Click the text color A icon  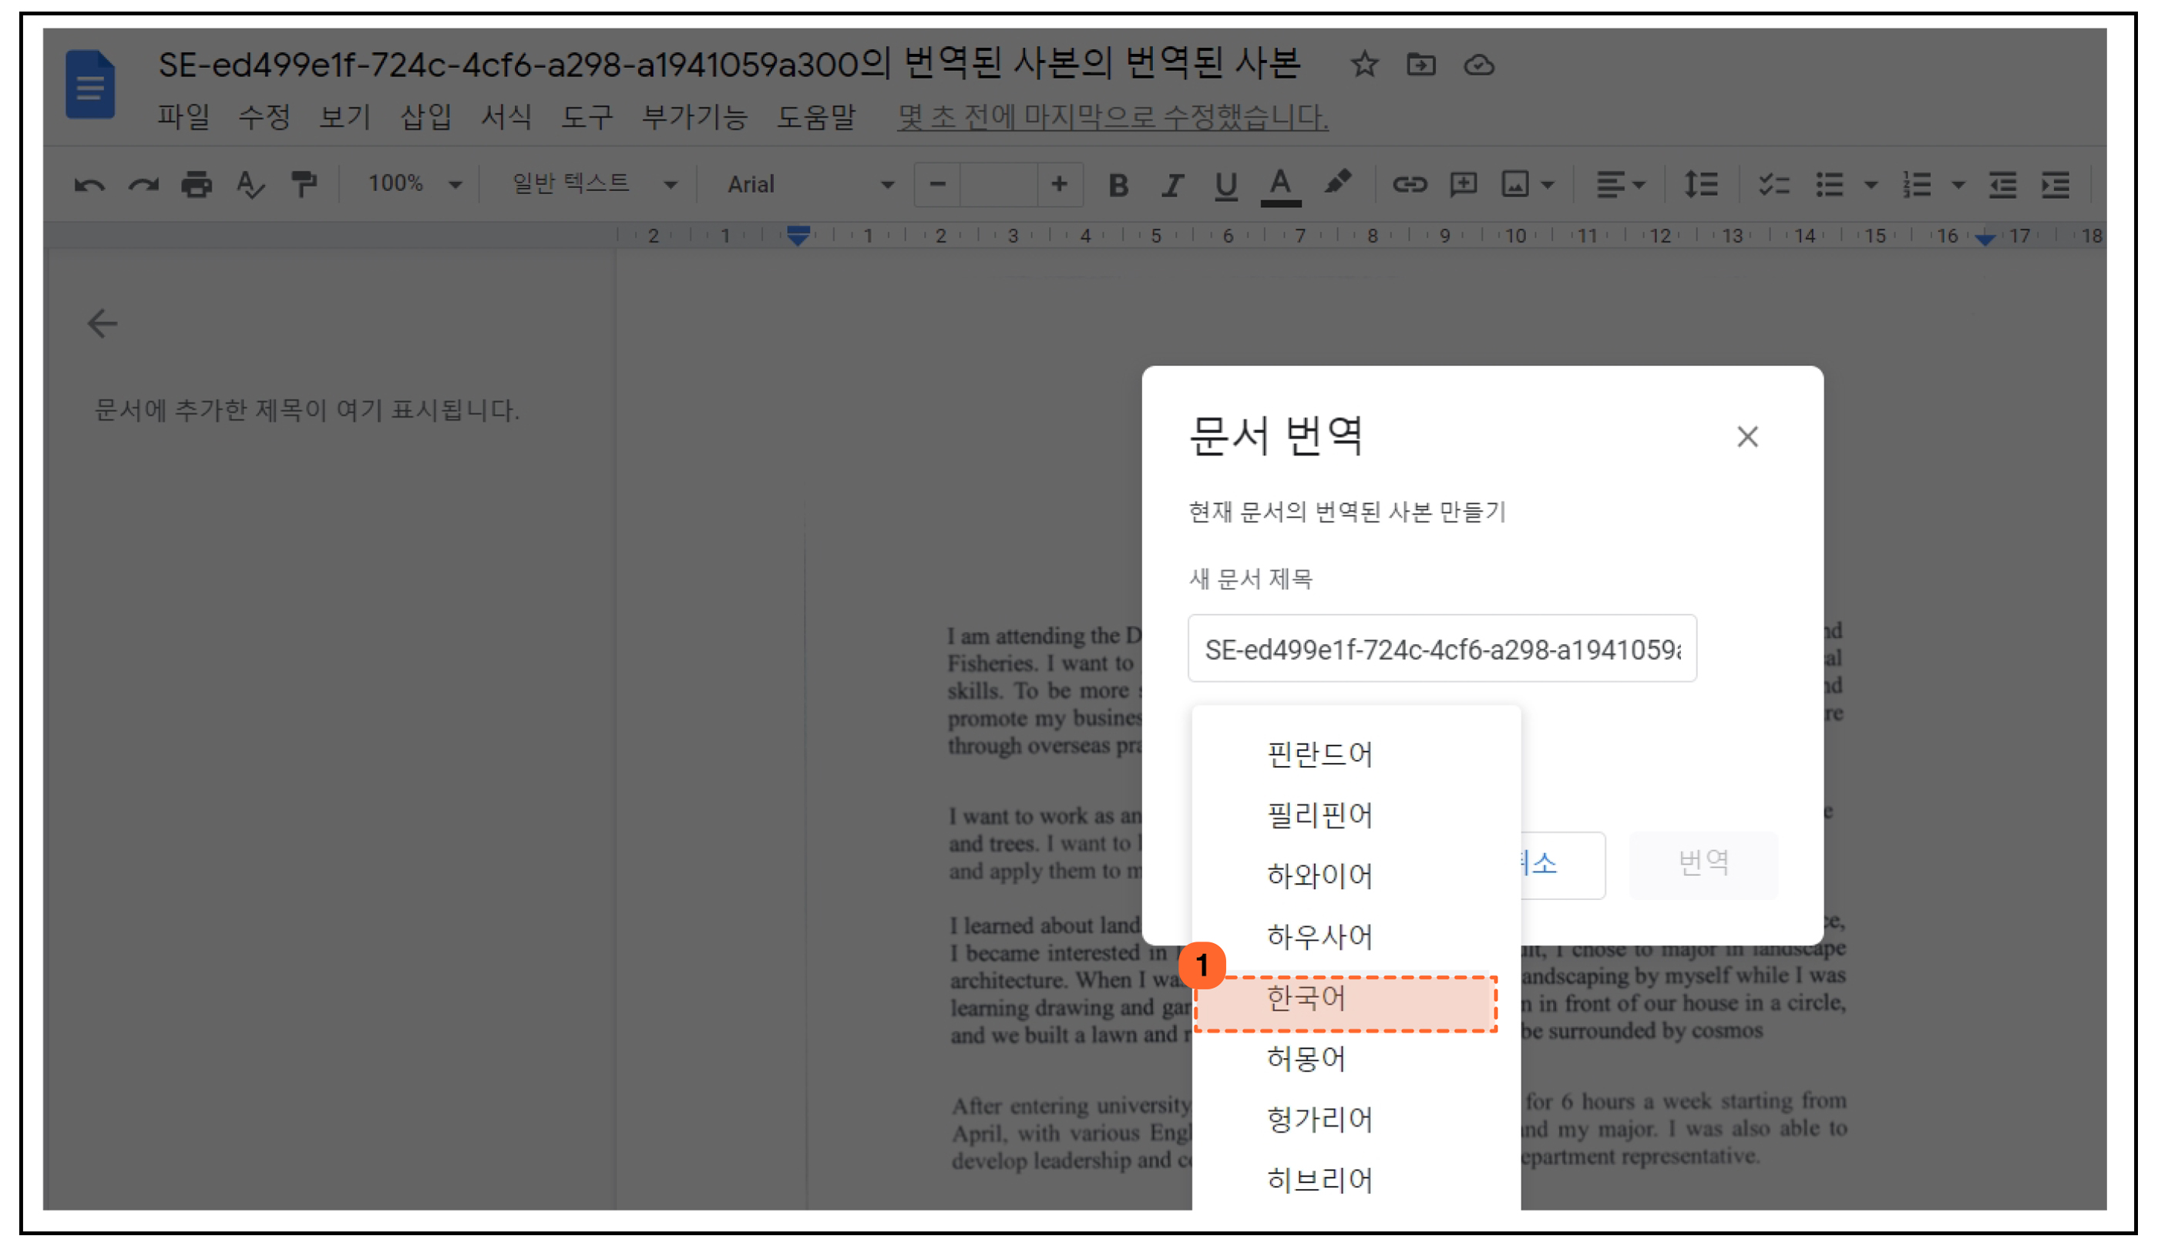click(x=1280, y=185)
